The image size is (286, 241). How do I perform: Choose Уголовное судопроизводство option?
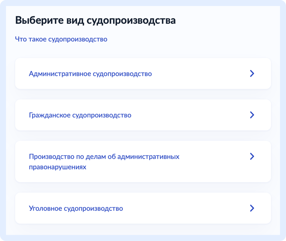pyautogui.click(x=143, y=208)
